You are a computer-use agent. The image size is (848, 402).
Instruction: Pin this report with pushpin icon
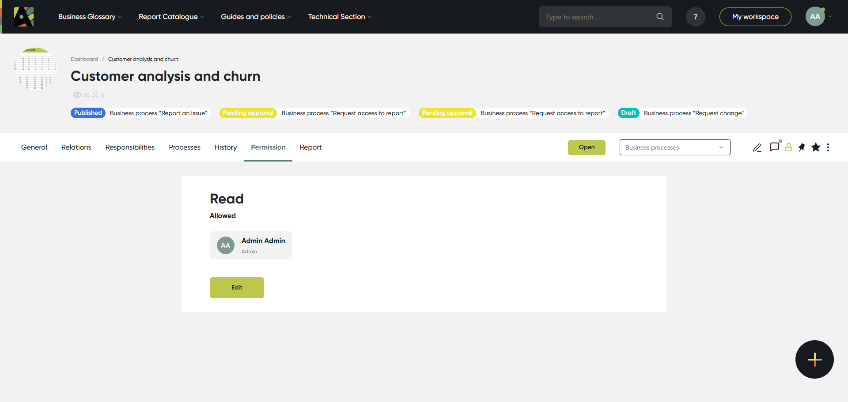(x=802, y=147)
